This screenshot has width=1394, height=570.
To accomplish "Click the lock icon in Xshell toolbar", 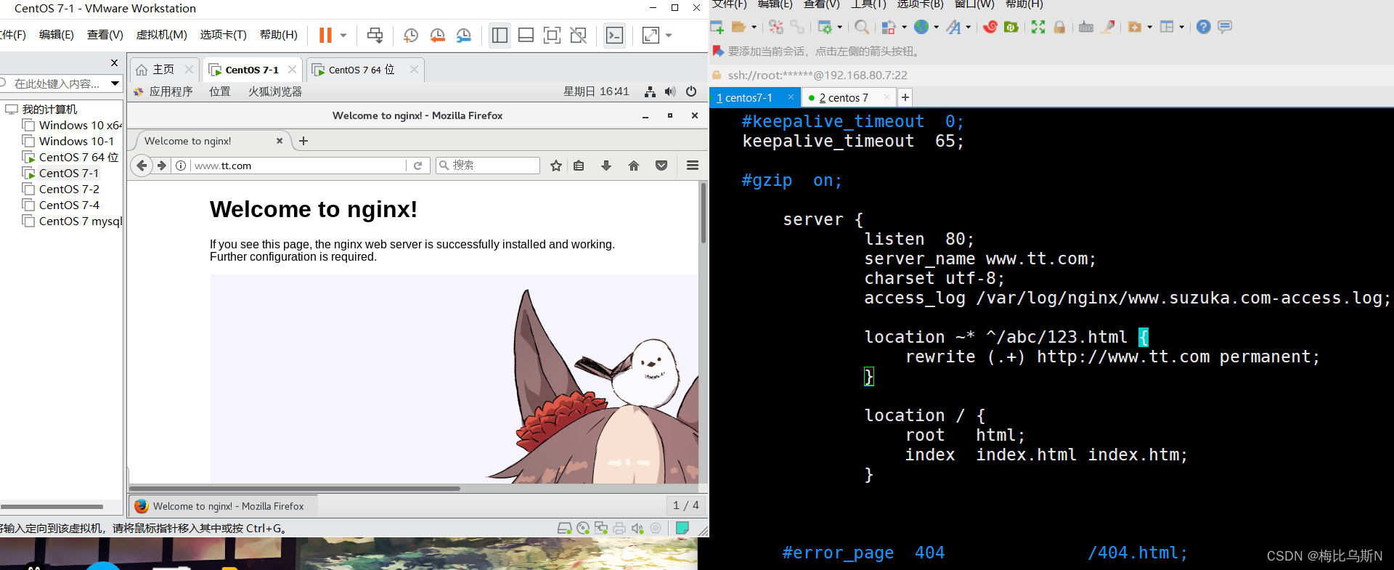I will [1059, 27].
